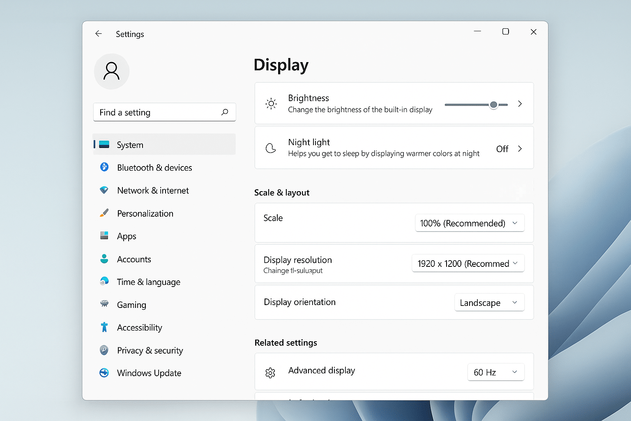Click the user profile avatar icon

click(x=112, y=71)
